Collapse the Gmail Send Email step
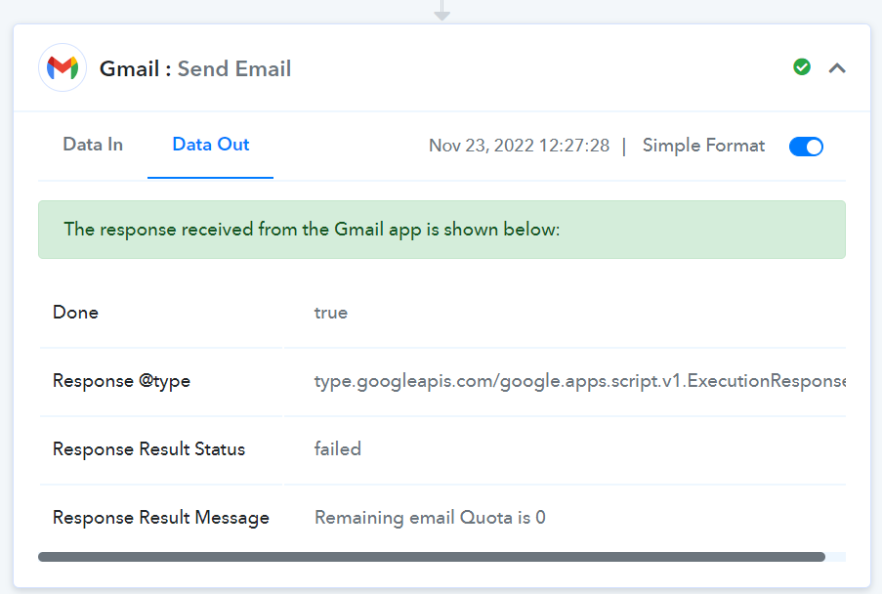The image size is (882, 594). 837,68
